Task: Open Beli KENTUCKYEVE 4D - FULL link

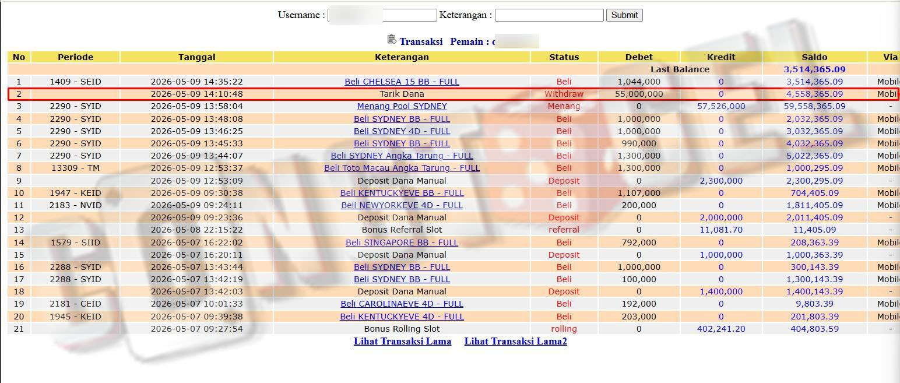Action: tap(402, 317)
